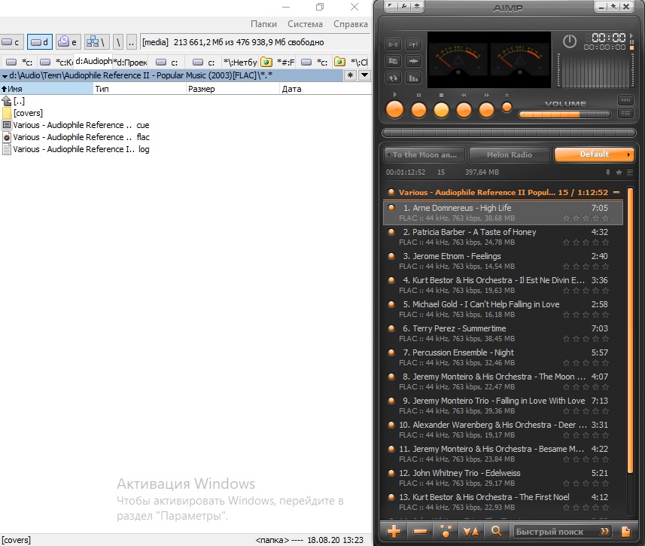Click the small eject/open files button
The width and height of the screenshot is (645, 546).
pos(507,108)
